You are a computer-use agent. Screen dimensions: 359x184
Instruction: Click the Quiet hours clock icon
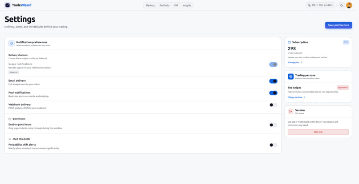pyautogui.click(x=10, y=119)
